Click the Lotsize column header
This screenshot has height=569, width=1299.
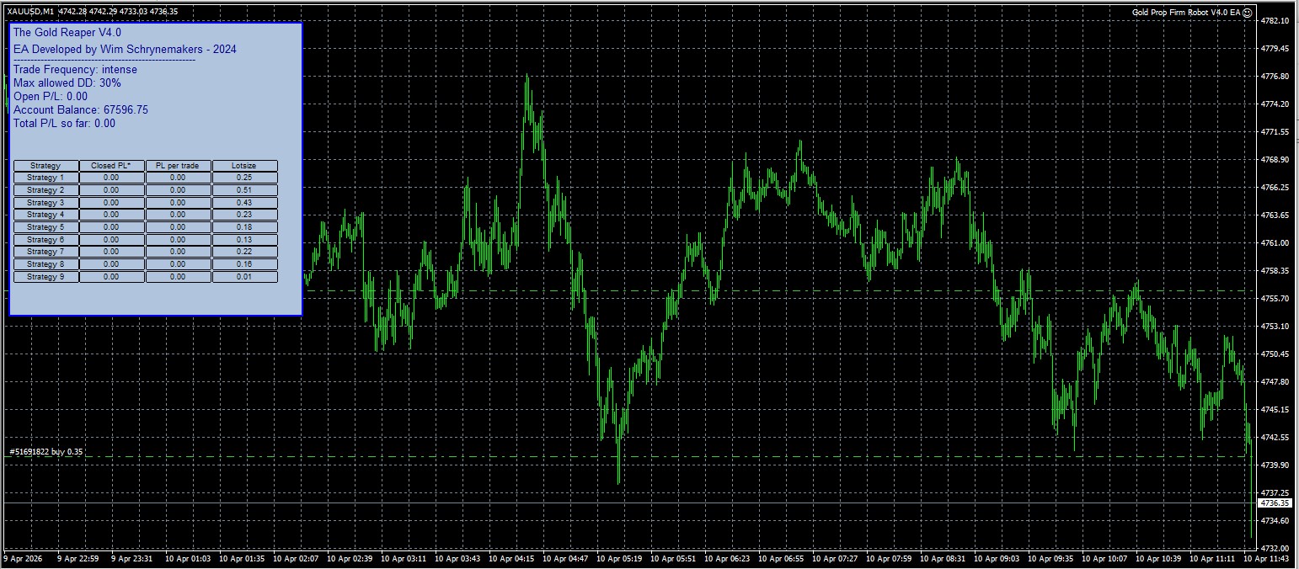coord(244,166)
